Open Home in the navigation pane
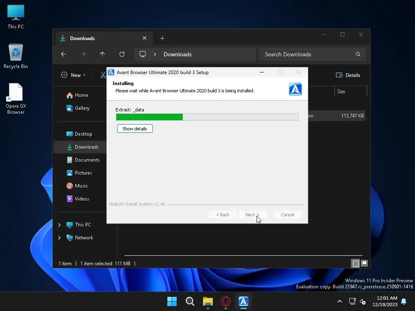 (81, 95)
